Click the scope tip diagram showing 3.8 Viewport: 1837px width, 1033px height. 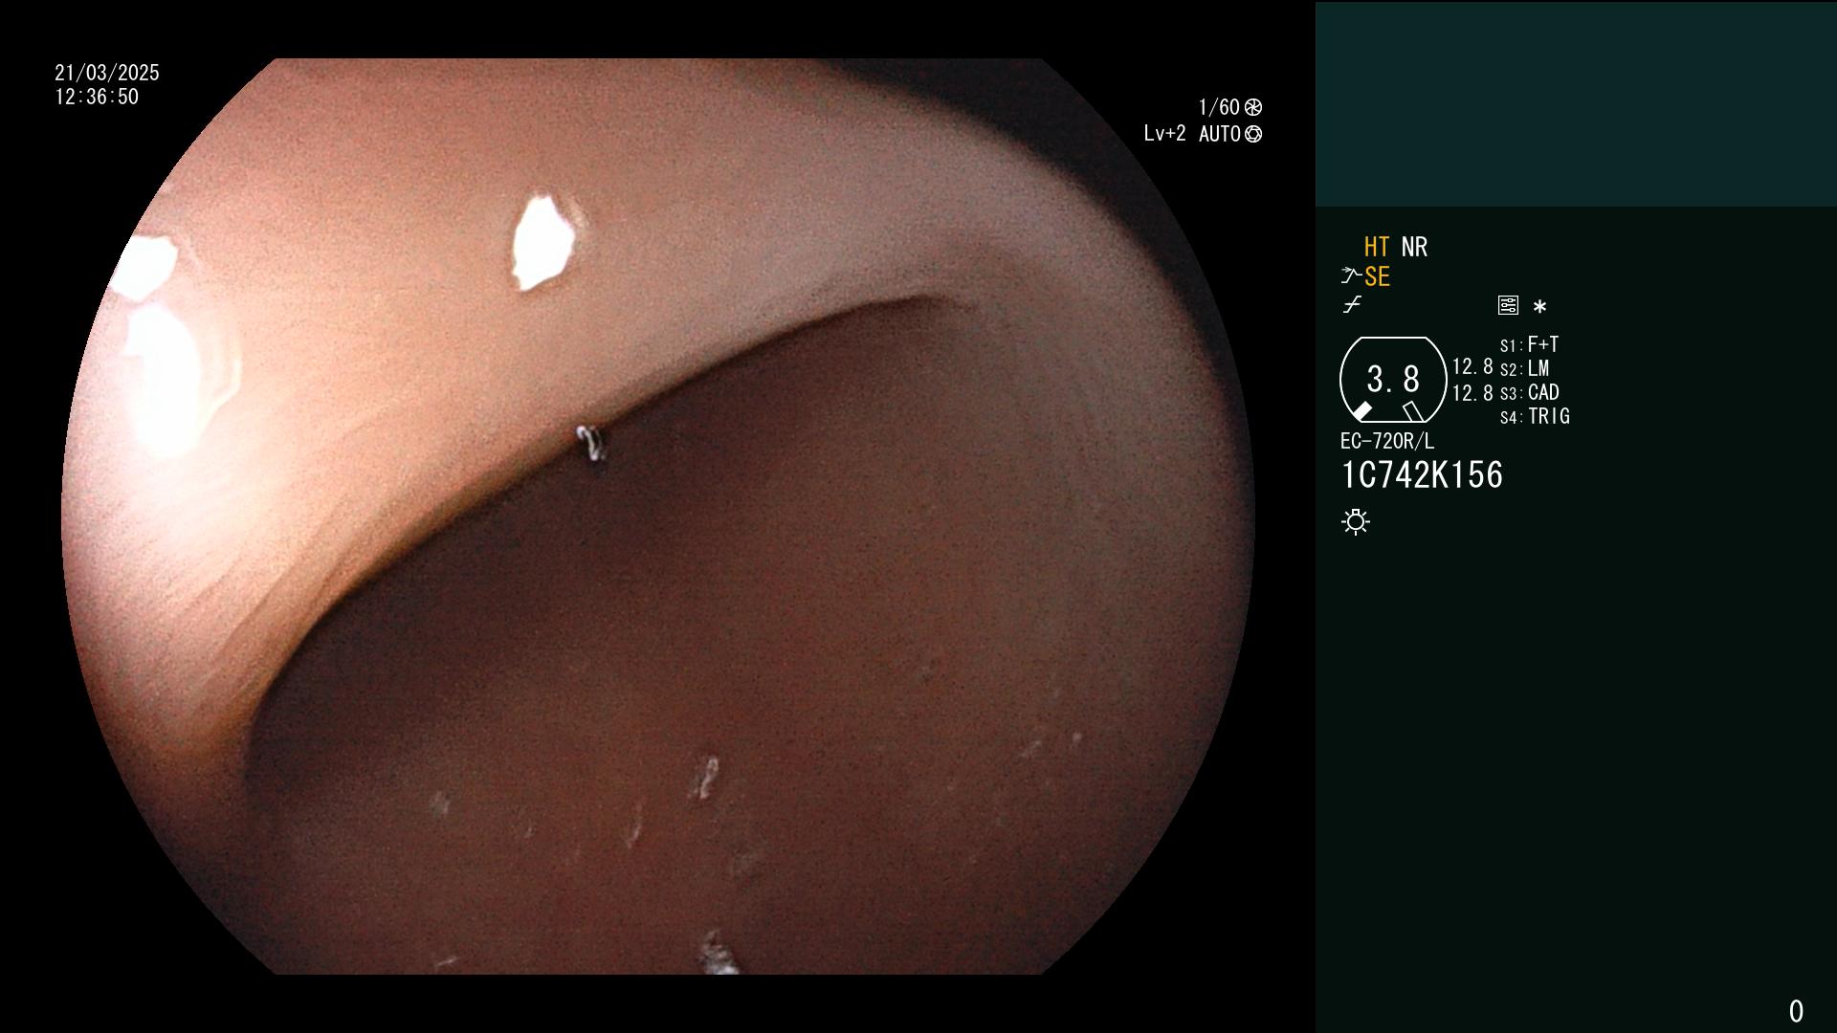1393,380
